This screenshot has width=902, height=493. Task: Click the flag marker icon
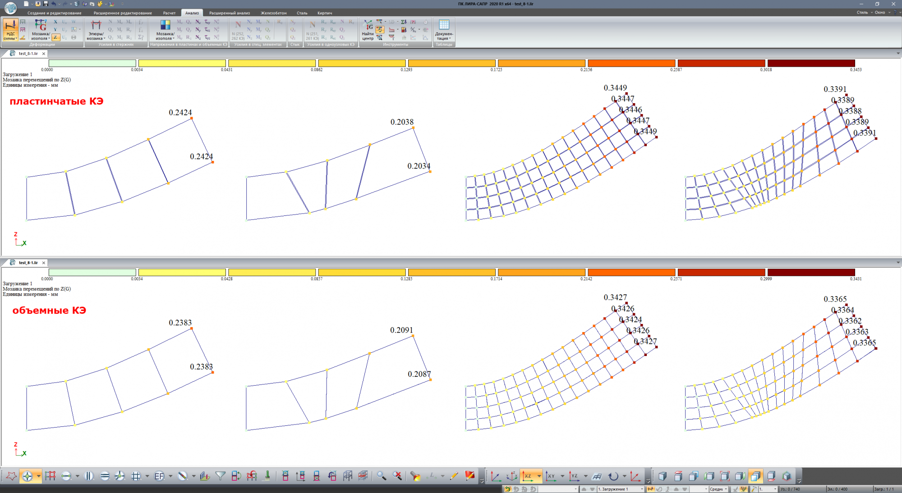(x=470, y=476)
